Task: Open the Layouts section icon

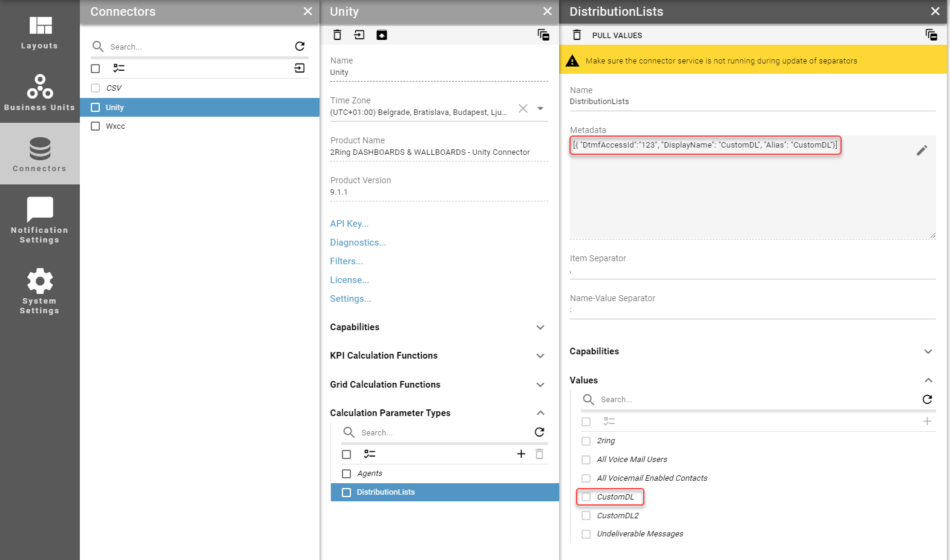Action: point(41,25)
